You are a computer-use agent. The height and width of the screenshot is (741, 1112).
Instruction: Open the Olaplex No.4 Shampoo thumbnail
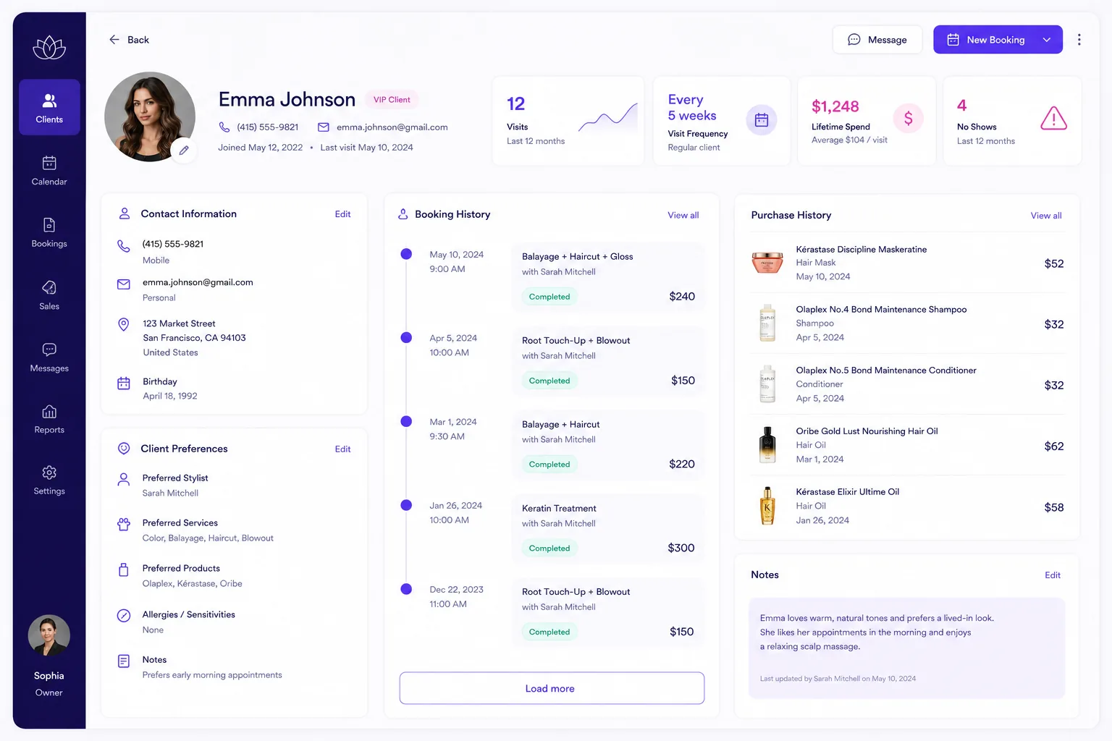pos(767,323)
